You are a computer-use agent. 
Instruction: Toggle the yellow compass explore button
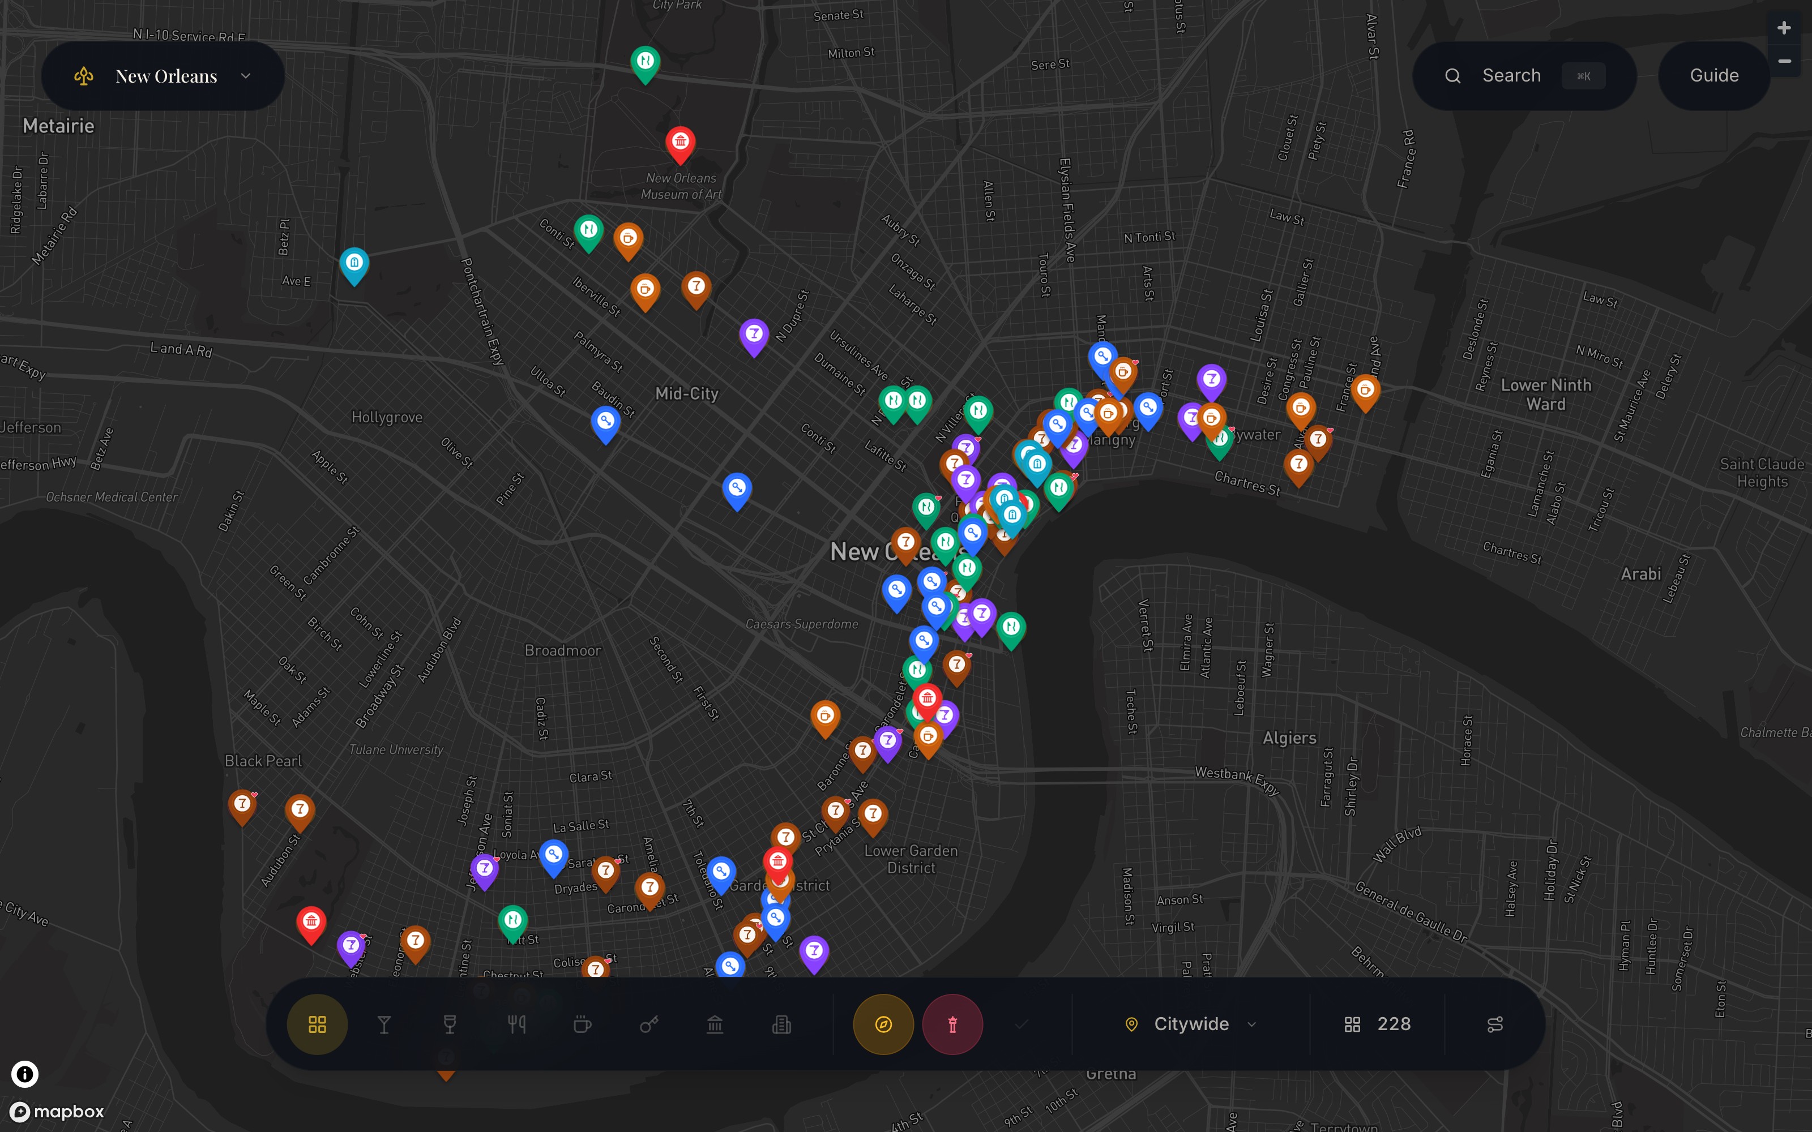[x=883, y=1024]
